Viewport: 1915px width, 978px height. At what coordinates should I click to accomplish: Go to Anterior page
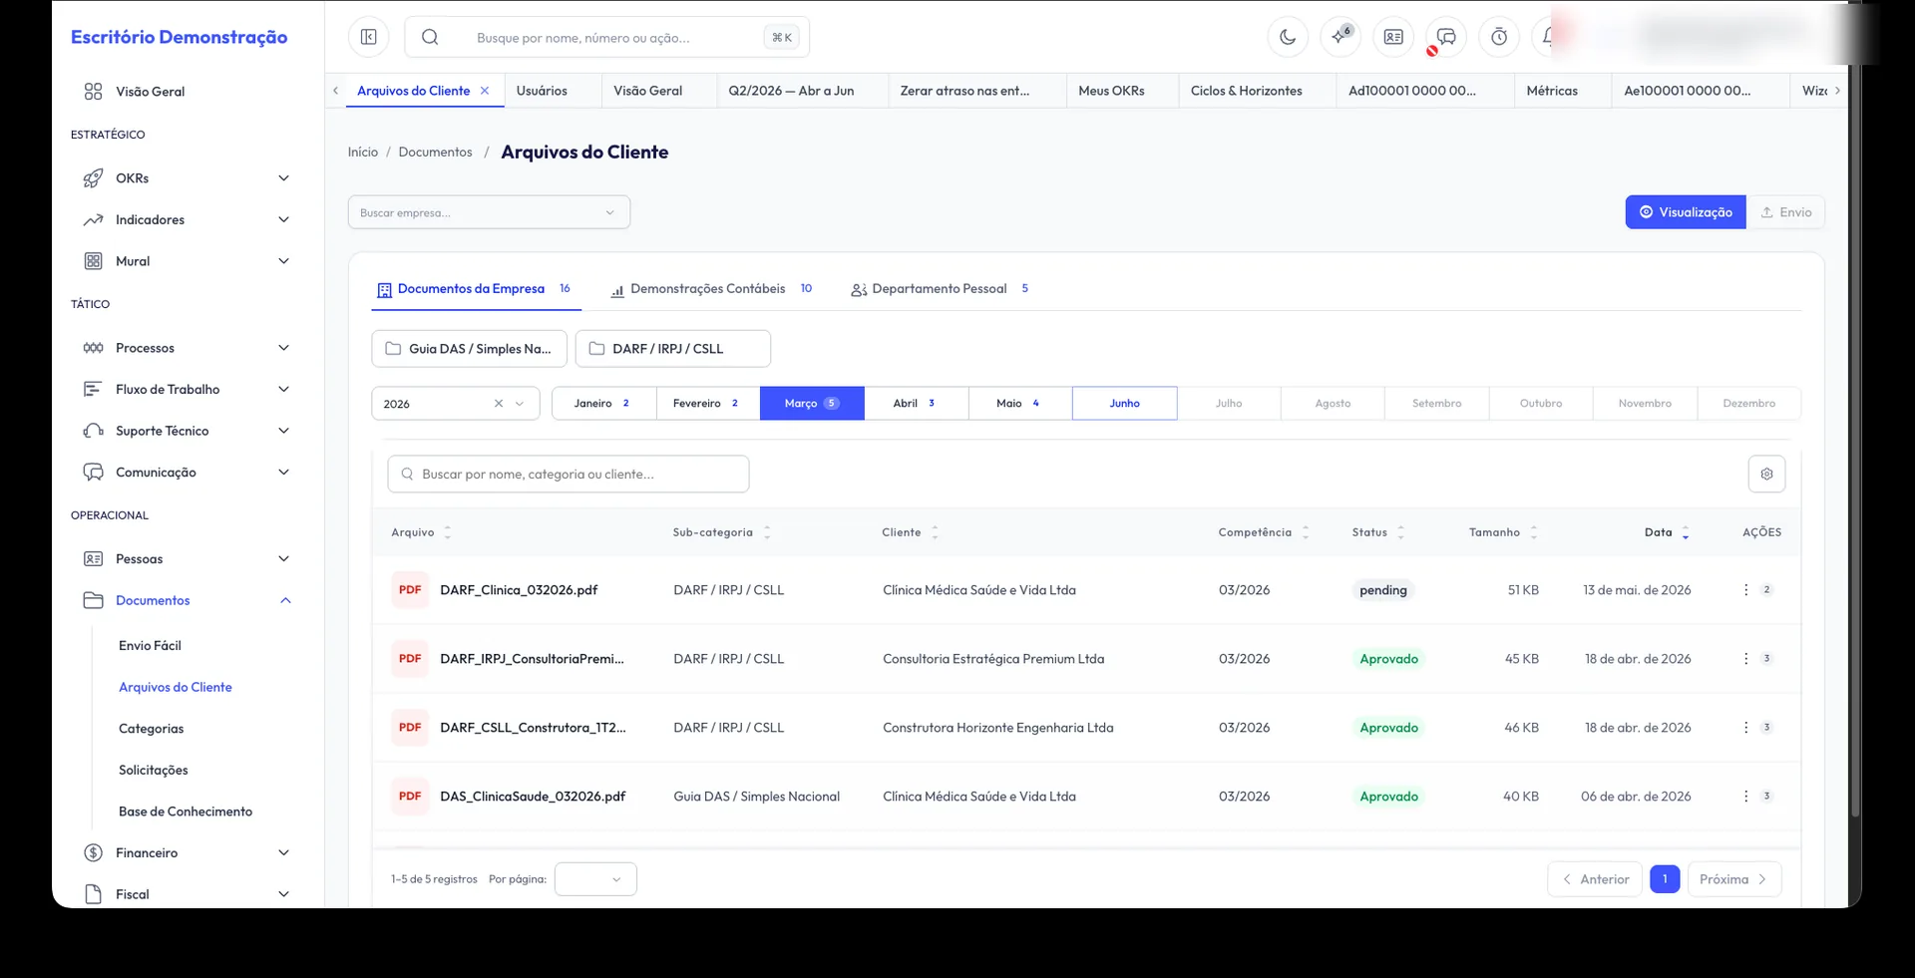click(1595, 879)
